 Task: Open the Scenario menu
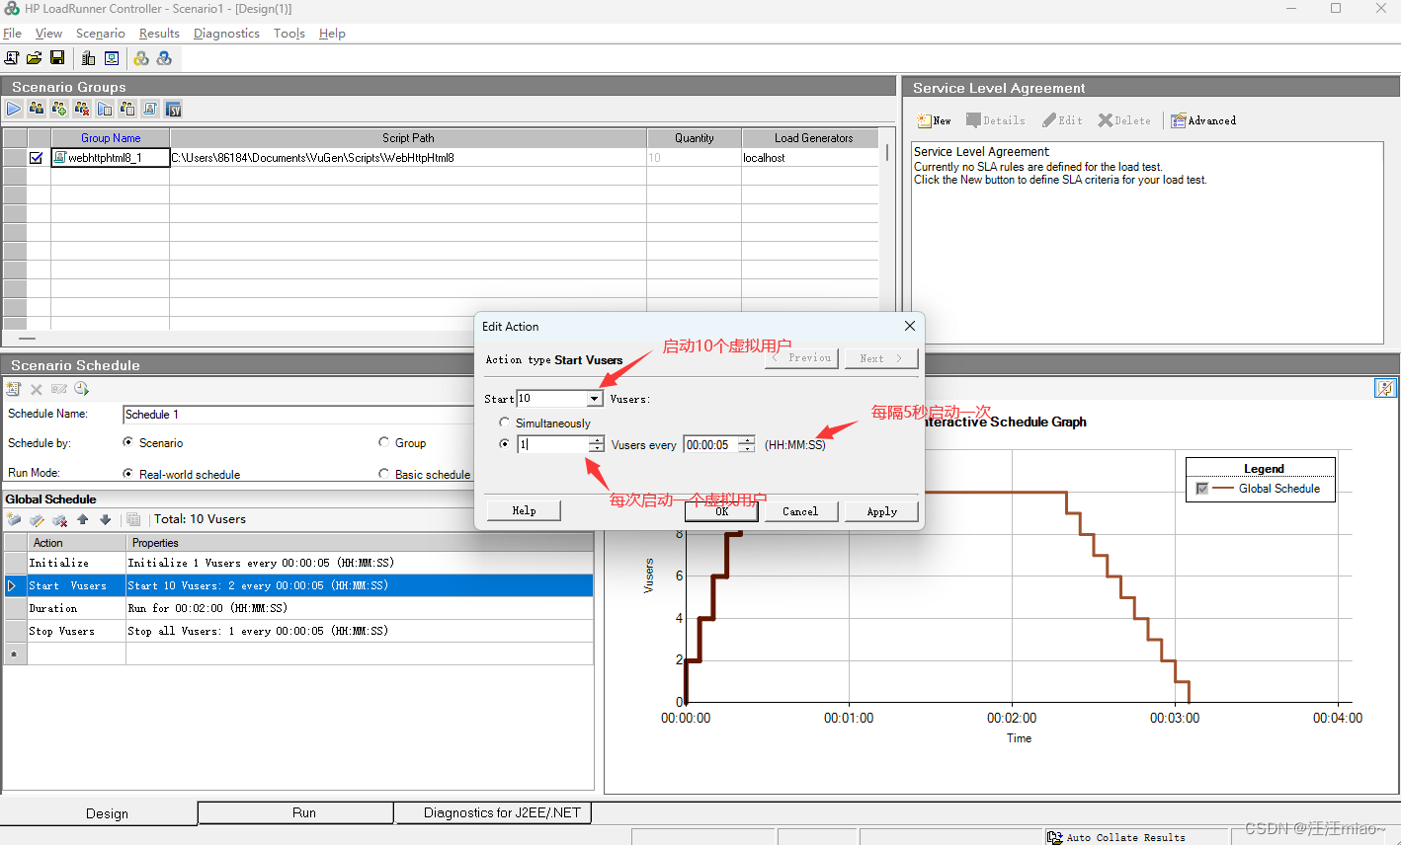(101, 34)
